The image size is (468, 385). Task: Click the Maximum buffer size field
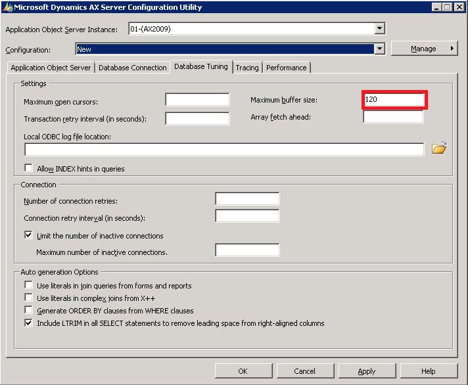[x=394, y=100]
